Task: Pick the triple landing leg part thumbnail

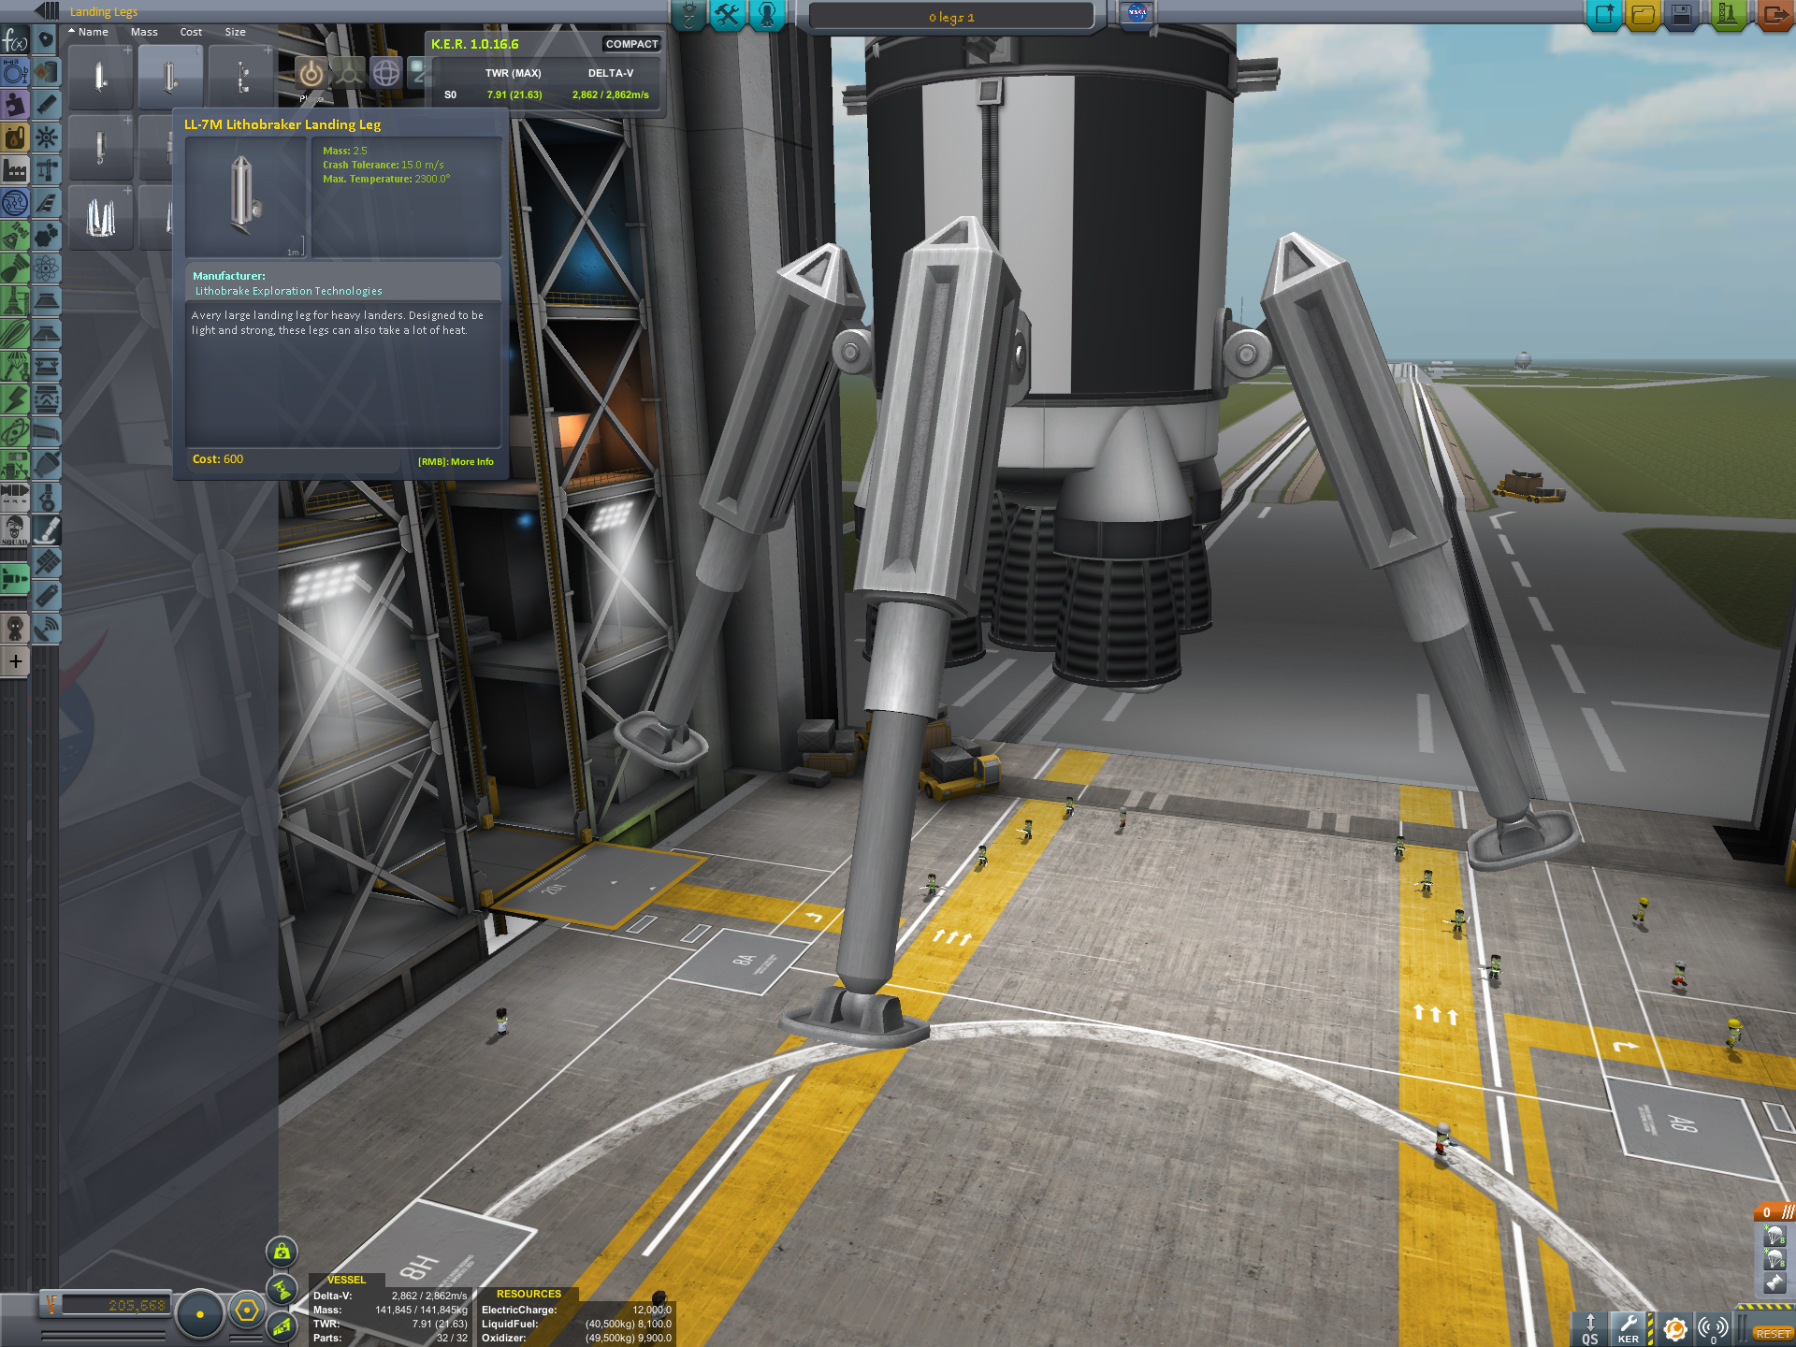Action: 100,217
